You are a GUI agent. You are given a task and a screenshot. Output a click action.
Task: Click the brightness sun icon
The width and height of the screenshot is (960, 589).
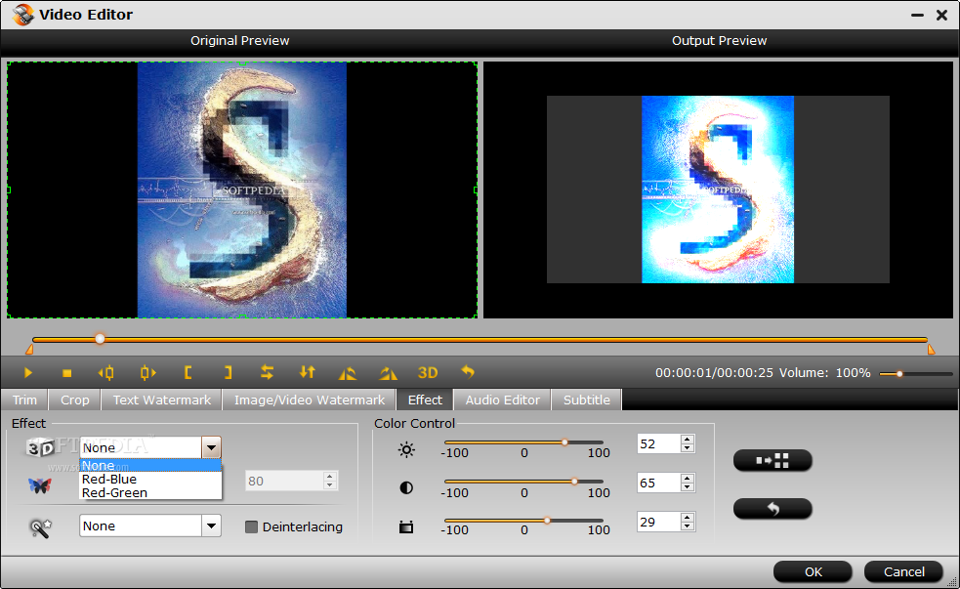tap(406, 450)
